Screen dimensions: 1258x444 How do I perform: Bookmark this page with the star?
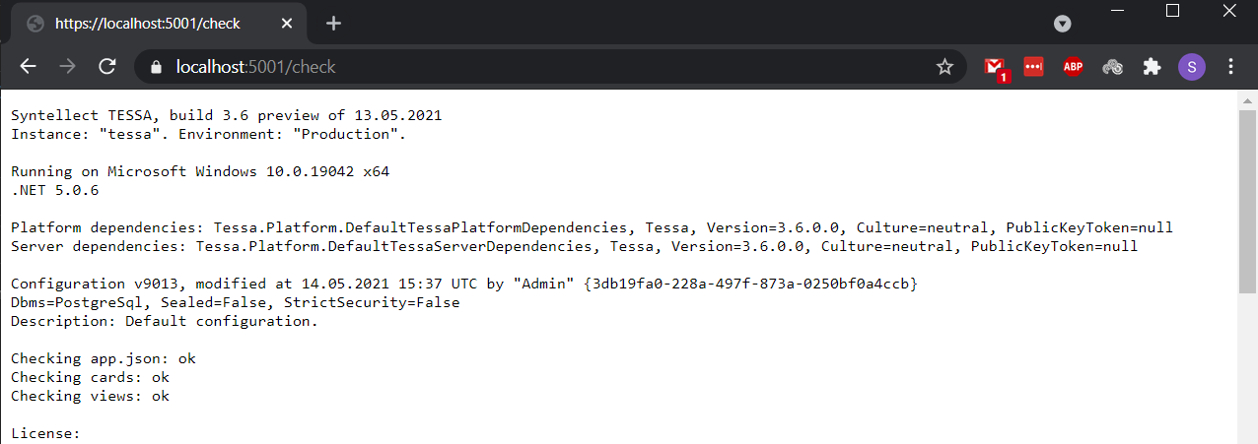944,67
